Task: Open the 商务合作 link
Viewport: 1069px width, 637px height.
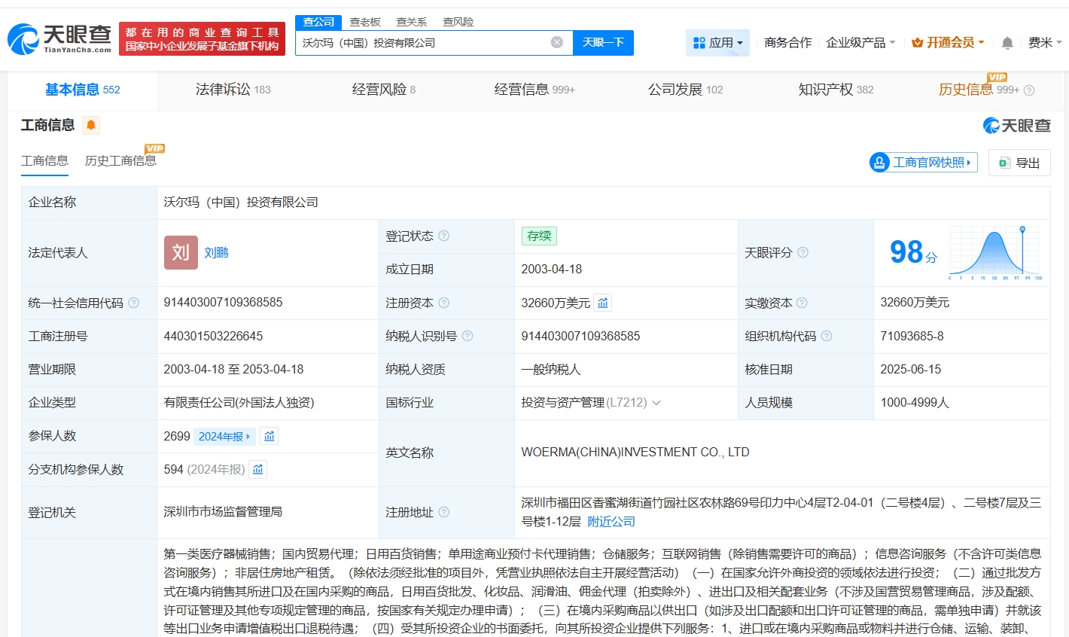Action: point(788,43)
